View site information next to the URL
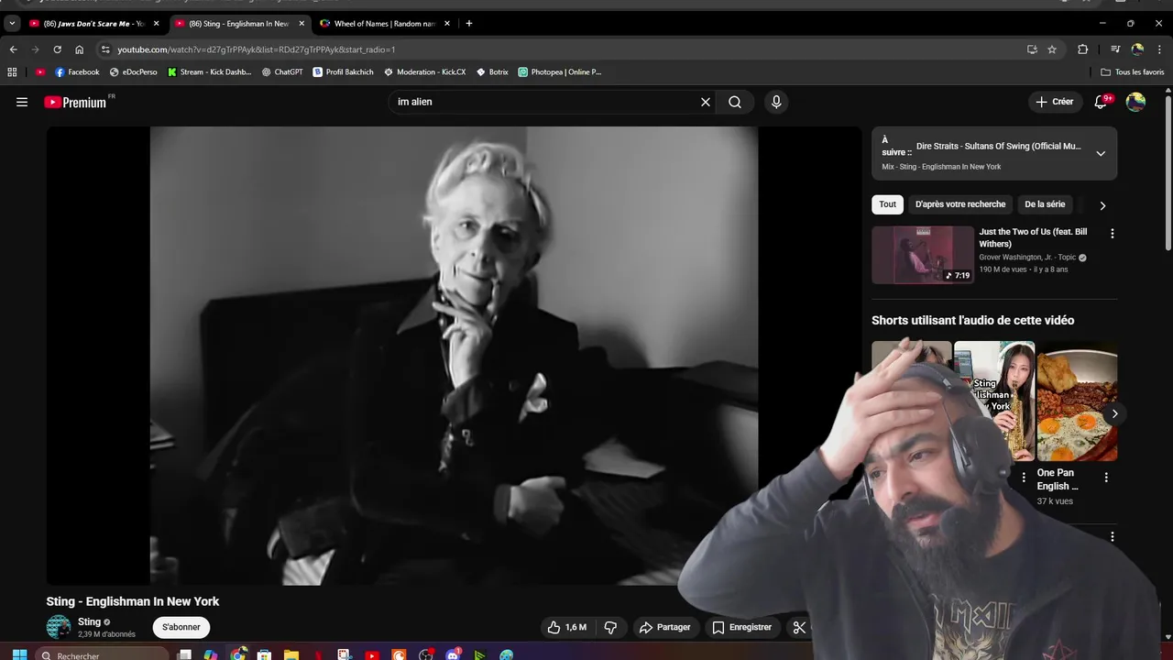This screenshot has height=660, width=1173. pos(105,49)
